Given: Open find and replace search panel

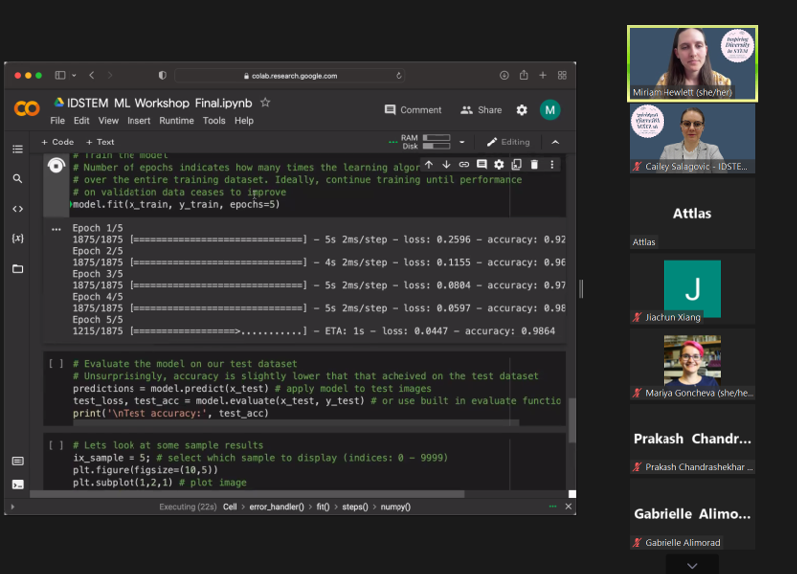Looking at the screenshot, I should [18, 179].
